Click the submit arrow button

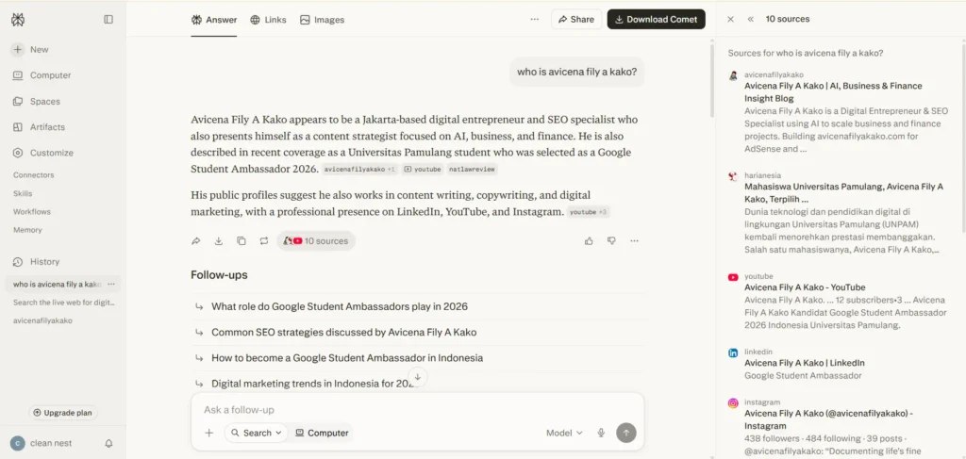(x=626, y=434)
